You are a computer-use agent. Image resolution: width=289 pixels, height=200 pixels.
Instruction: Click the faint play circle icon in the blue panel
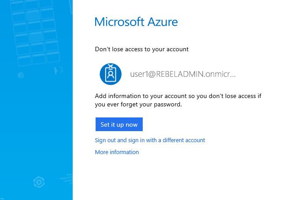click(39, 182)
